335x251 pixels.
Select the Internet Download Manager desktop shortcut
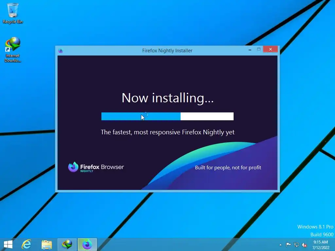click(13, 50)
